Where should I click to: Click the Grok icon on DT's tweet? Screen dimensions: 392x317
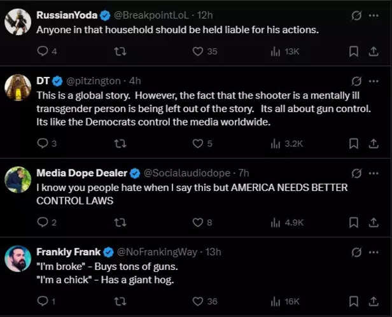point(356,81)
